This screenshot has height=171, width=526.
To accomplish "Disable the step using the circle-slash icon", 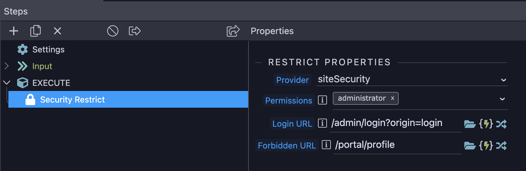I will [113, 31].
